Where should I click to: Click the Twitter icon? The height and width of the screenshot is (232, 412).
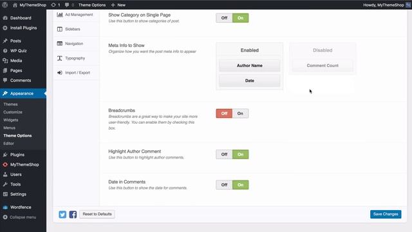pyautogui.click(x=62, y=215)
